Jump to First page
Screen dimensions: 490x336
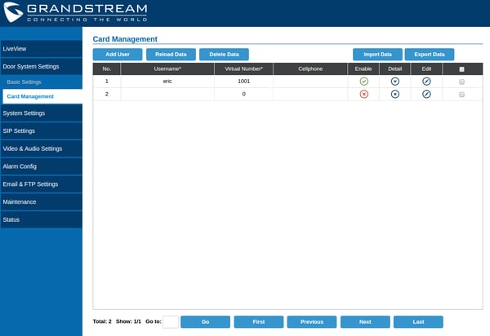click(x=259, y=322)
